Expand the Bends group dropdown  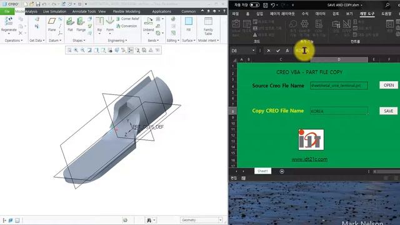(x=153, y=41)
